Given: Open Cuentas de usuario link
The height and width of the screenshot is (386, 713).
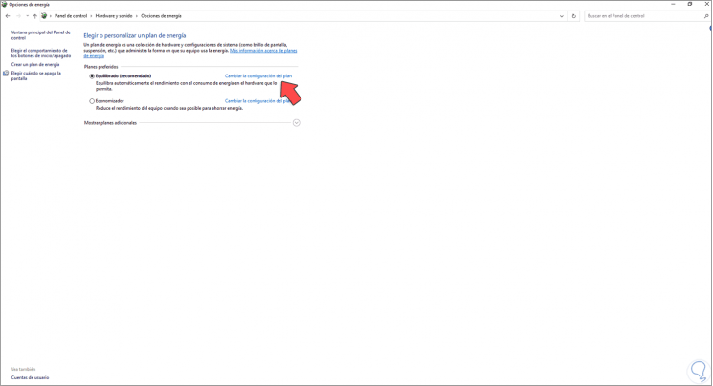Looking at the screenshot, I should pos(30,377).
